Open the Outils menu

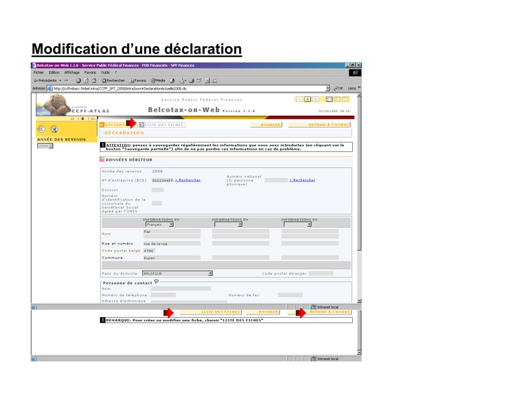click(106, 73)
